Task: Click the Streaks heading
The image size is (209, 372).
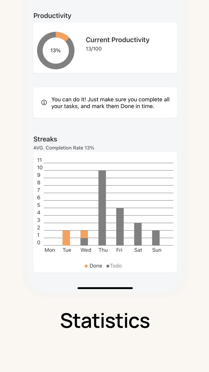Action: tap(45, 139)
